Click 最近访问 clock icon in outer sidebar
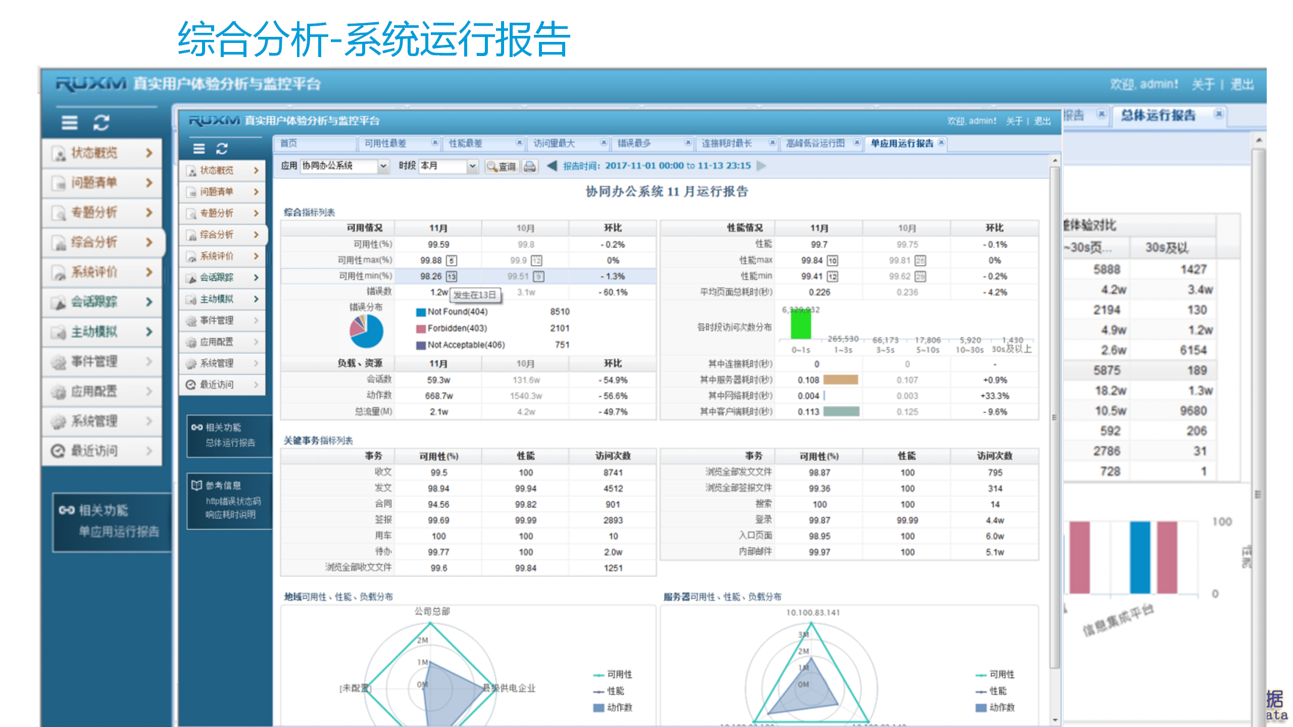Screen dimensions: 1293x727 [59, 451]
